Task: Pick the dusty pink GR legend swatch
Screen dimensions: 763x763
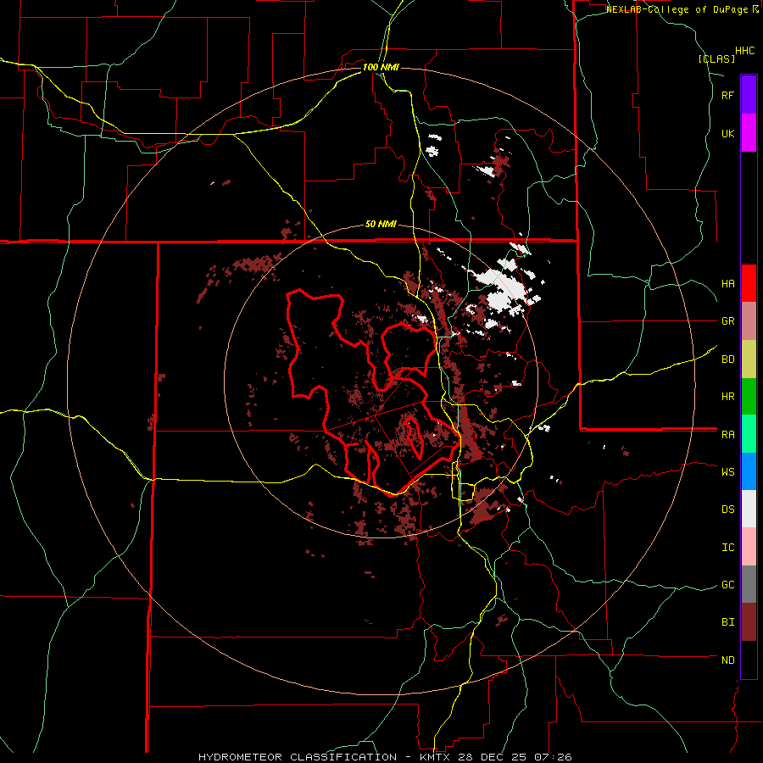Action: point(749,321)
